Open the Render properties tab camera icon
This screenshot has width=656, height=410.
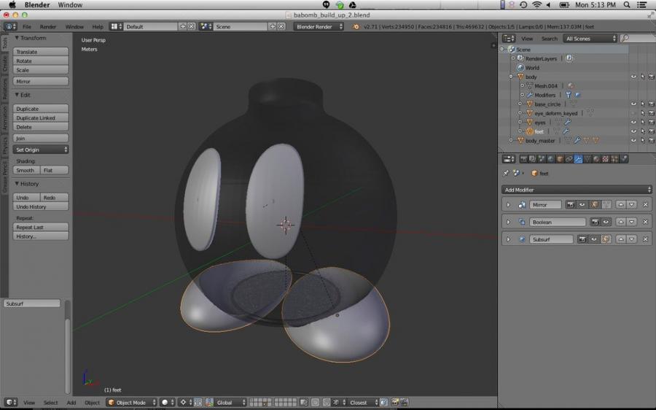pyautogui.click(x=523, y=159)
